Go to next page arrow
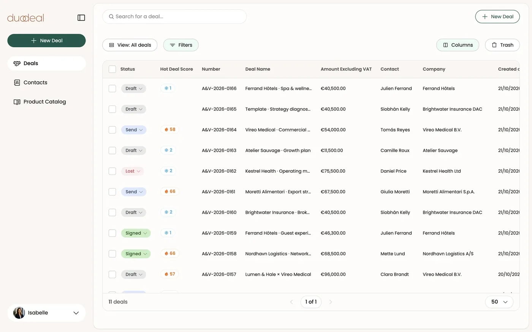The image size is (532, 332). pos(330,302)
